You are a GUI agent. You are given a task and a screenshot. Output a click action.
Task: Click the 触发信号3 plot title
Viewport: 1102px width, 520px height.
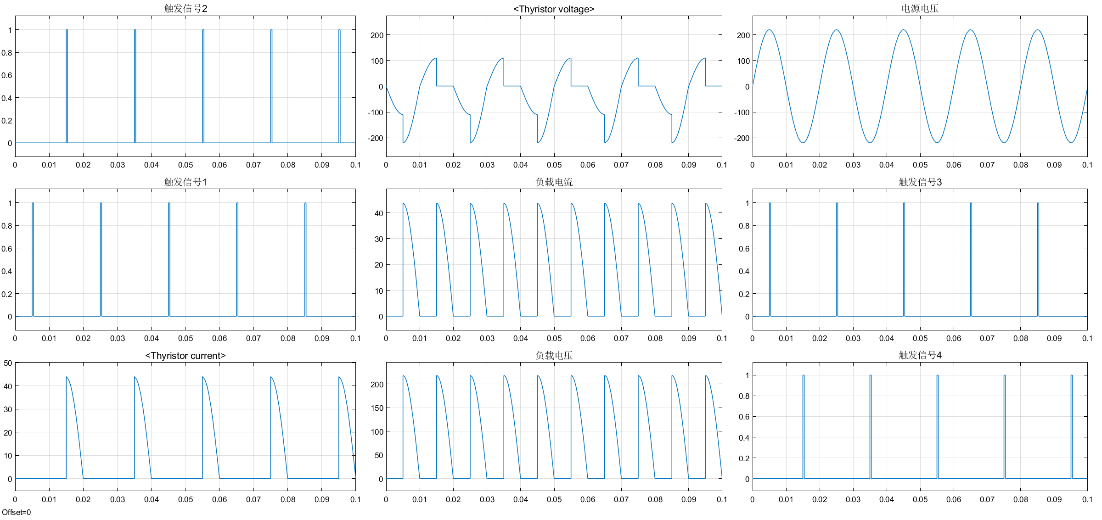(920, 182)
